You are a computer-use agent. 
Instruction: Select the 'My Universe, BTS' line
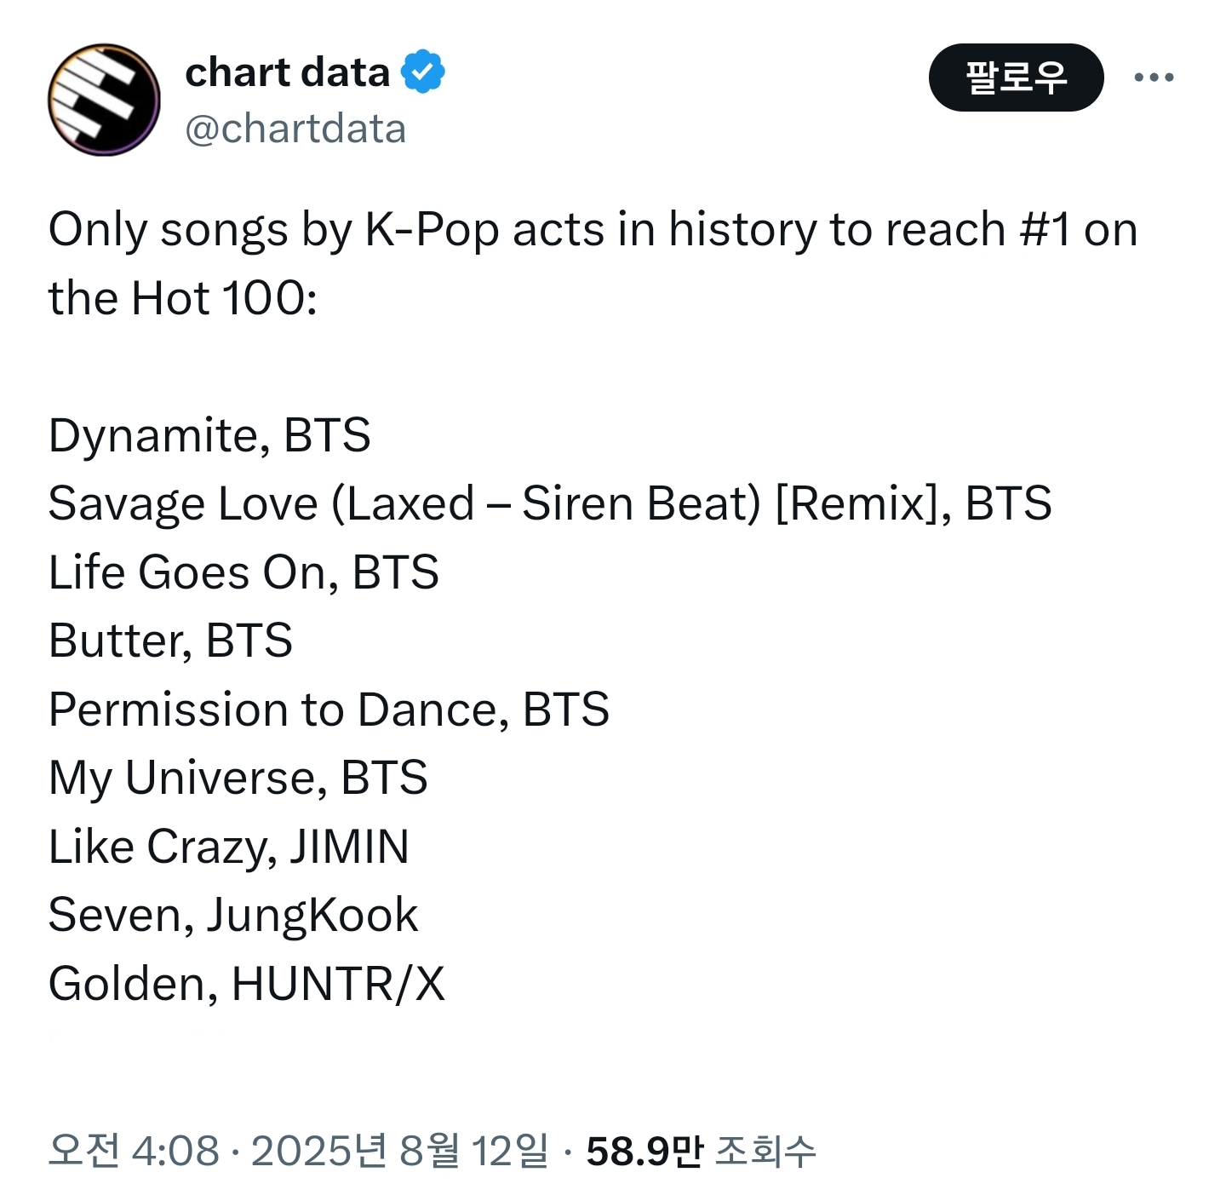pos(238,778)
